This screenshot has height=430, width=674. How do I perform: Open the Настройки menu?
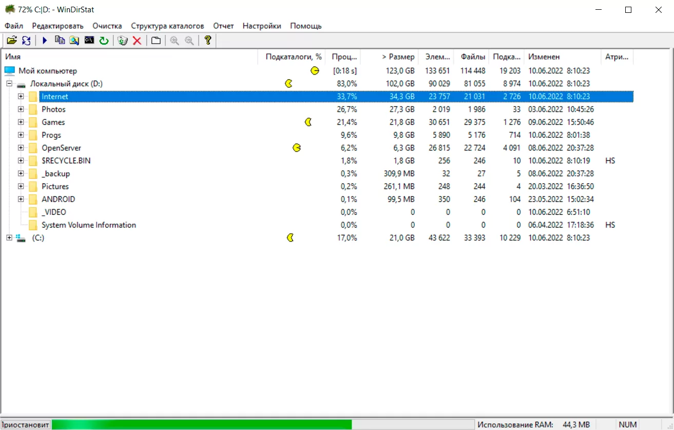tap(262, 26)
